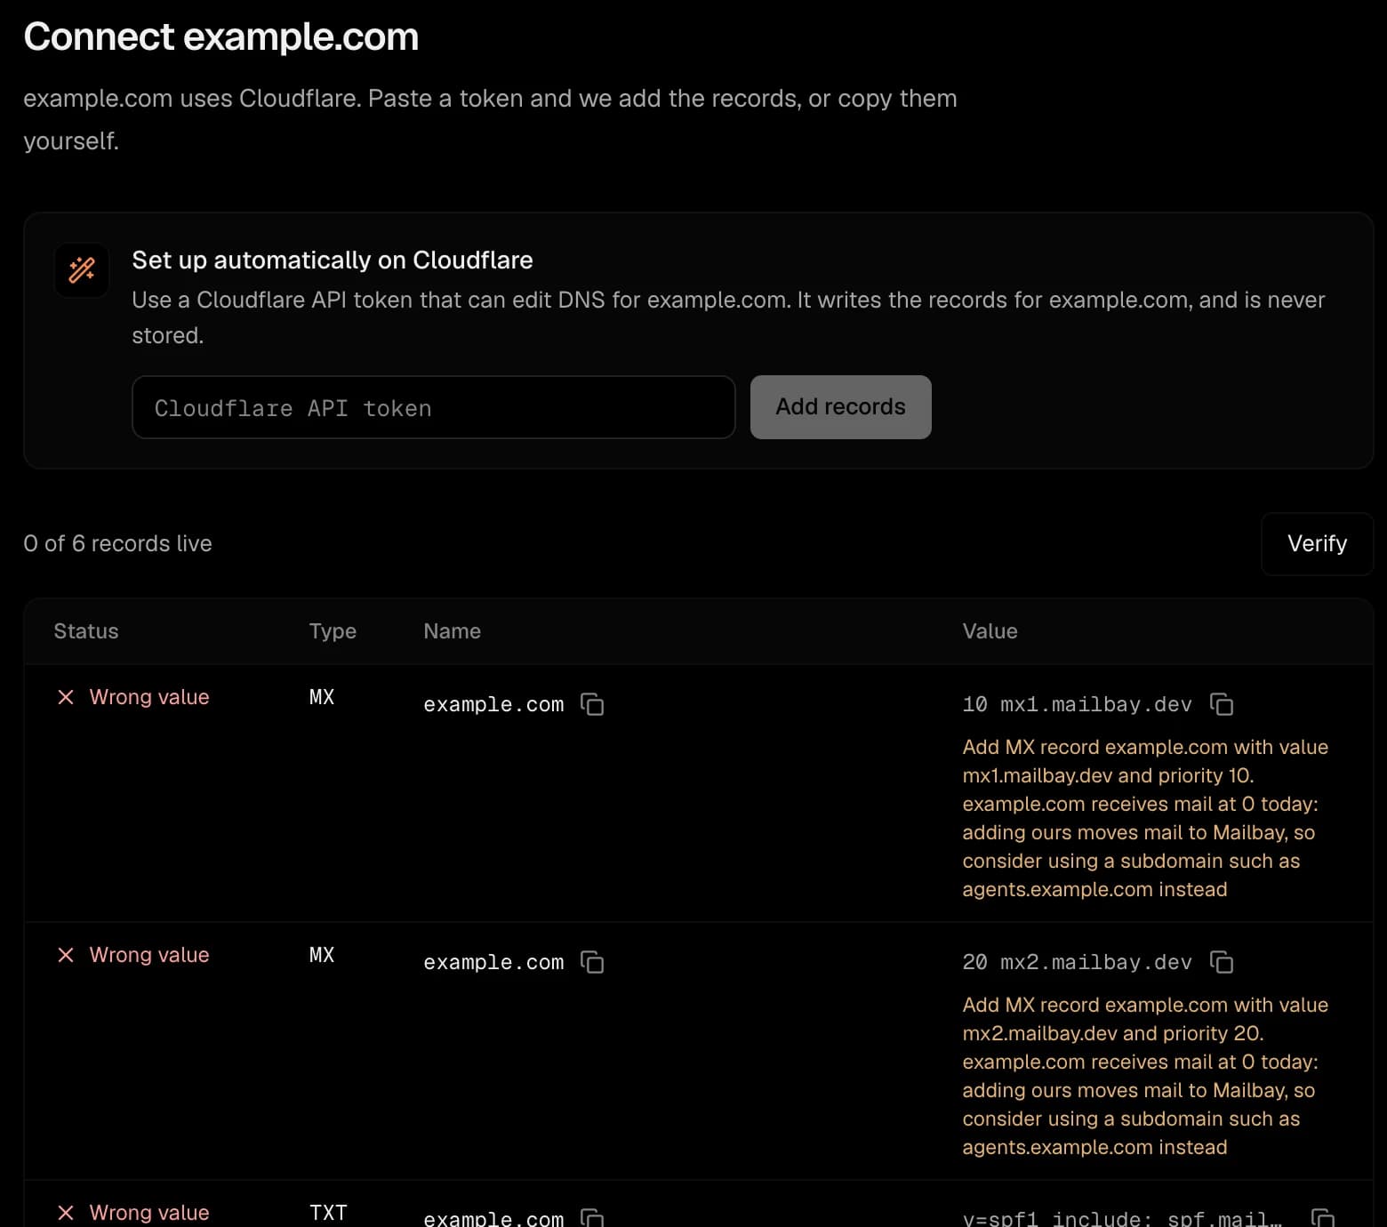
Task: Click the 'Connect example.com' heading
Action: (220, 37)
